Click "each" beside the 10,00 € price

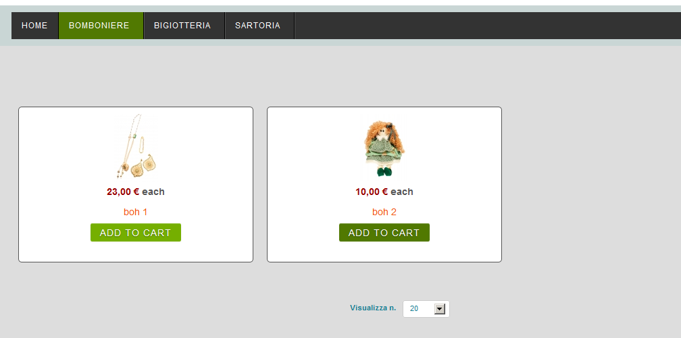point(402,192)
